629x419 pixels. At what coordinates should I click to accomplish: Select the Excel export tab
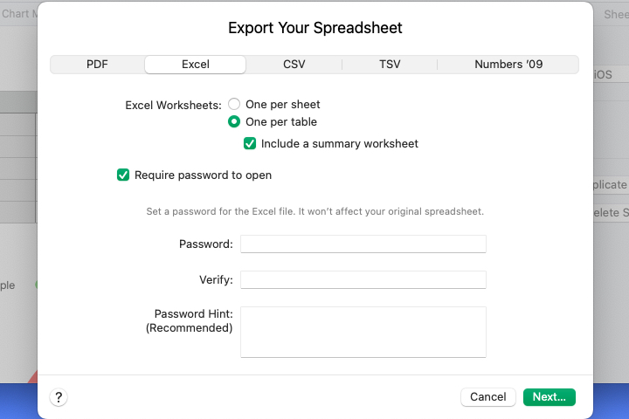coord(195,65)
